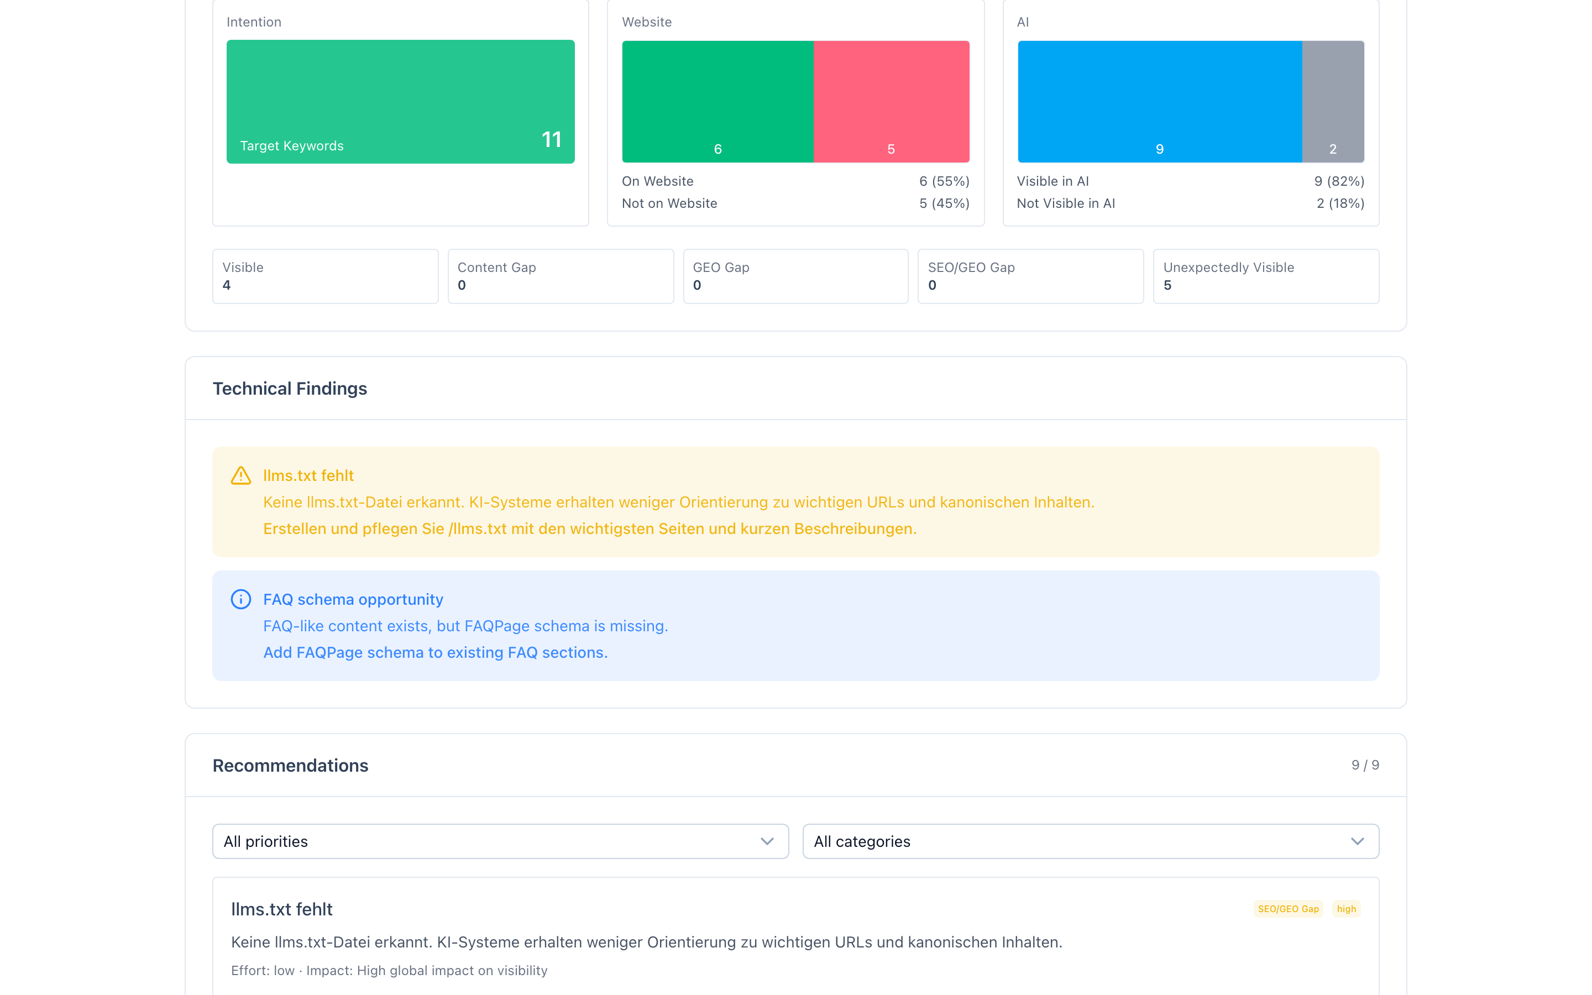Click the Recommendations section header

pyautogui.click(x=290, y=764)
